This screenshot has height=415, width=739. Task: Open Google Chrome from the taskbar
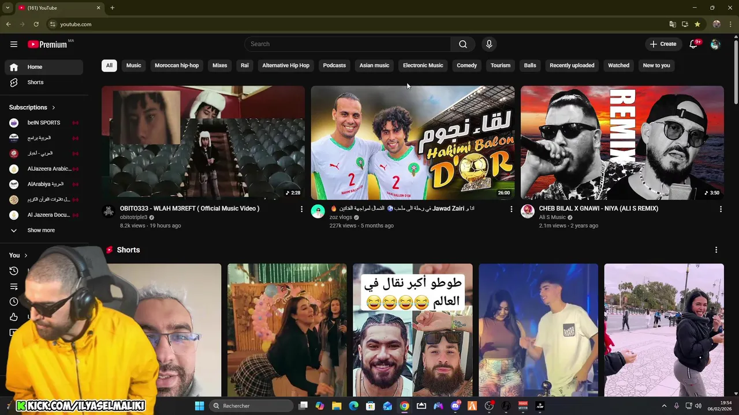point(405,406)
